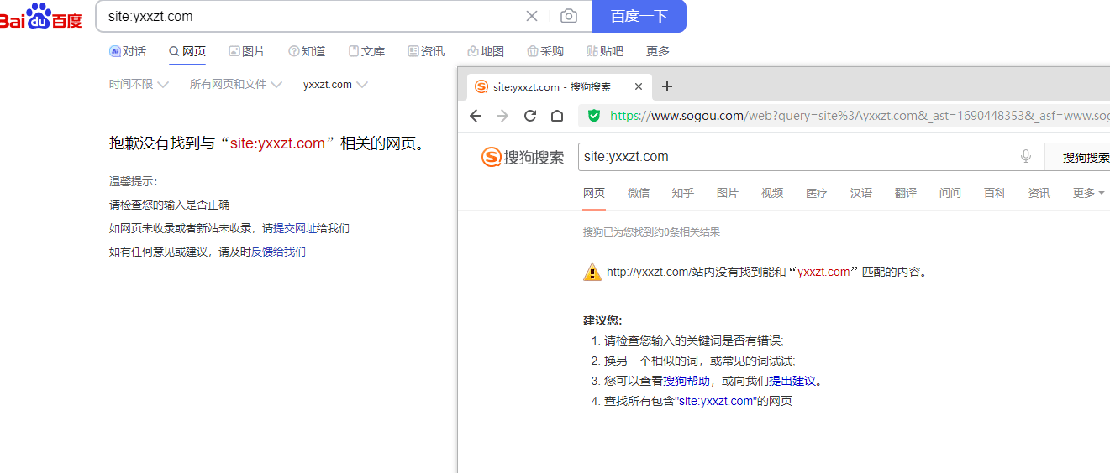Viewport: 1110px width, 473px height.
Task: Expand Sogou 更多 dropdown
Action: point(1088,193)
